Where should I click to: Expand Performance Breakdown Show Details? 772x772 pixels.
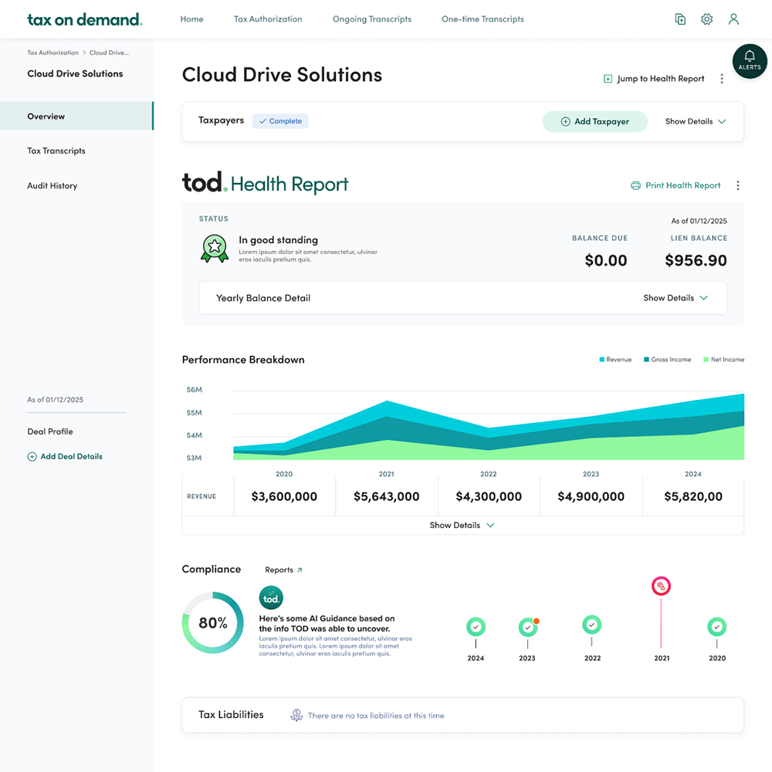coord(462,525)
